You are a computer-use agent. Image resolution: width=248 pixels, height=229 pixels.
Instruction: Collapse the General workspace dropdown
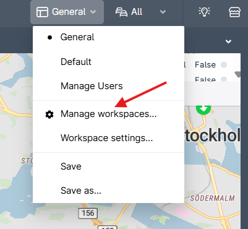(x=93, y=12)
